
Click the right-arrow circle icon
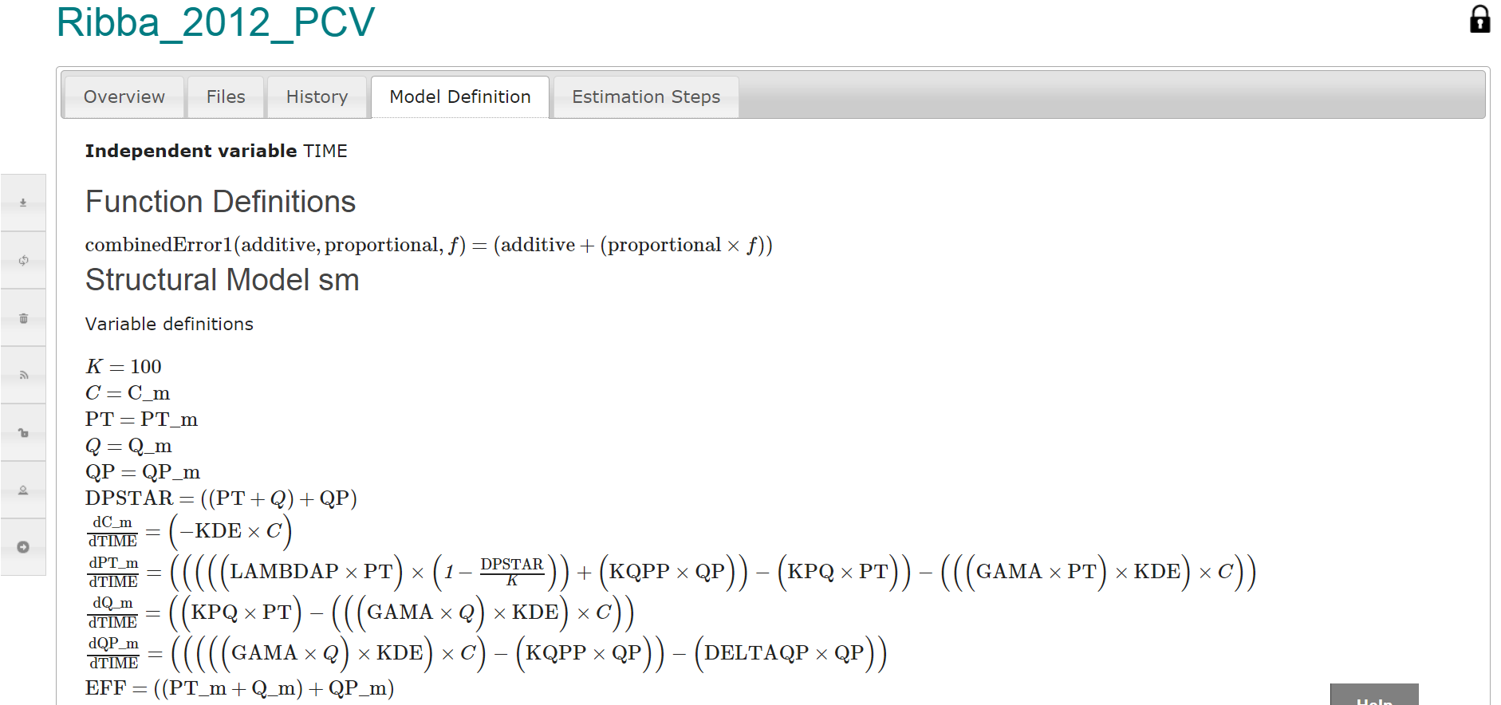[23, 547]
